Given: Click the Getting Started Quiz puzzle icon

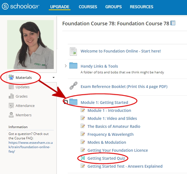Looking at the screenshot, I should pos(83,158).
